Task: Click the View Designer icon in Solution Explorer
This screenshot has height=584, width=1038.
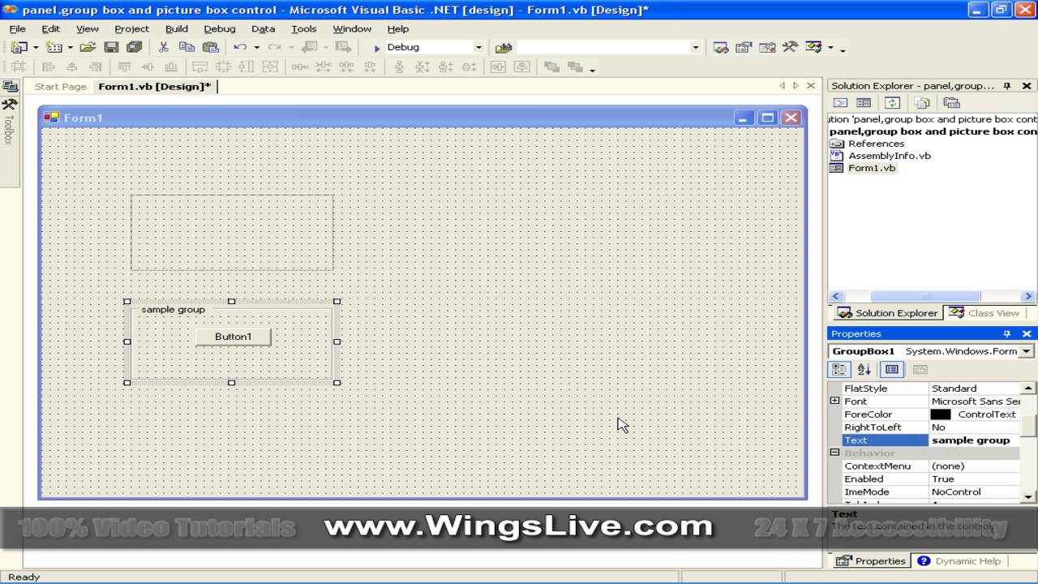Action: click(864, 102)
